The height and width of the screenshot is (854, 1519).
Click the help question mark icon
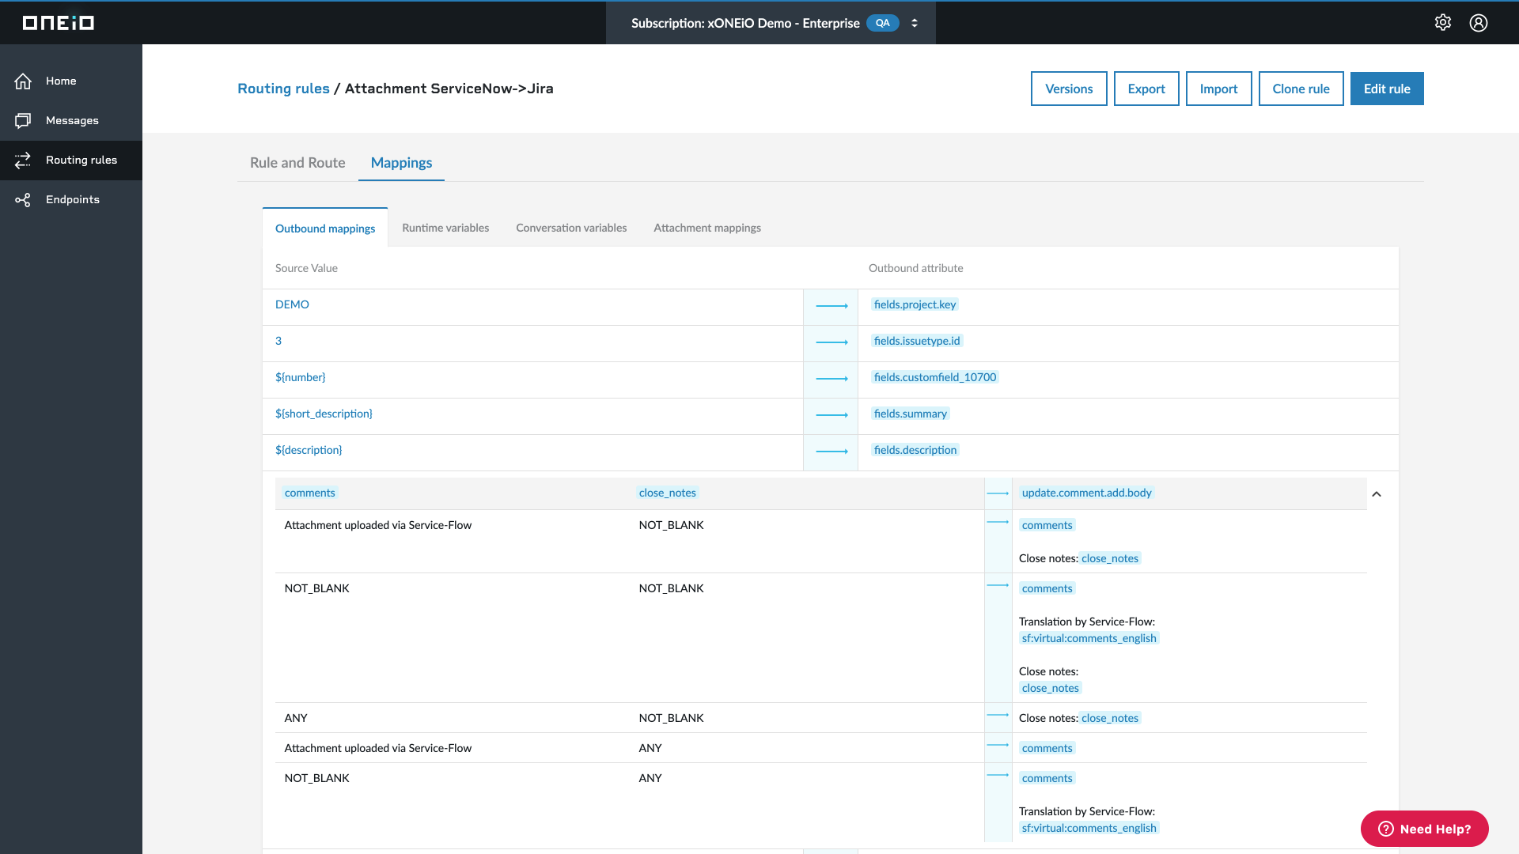1386,829
